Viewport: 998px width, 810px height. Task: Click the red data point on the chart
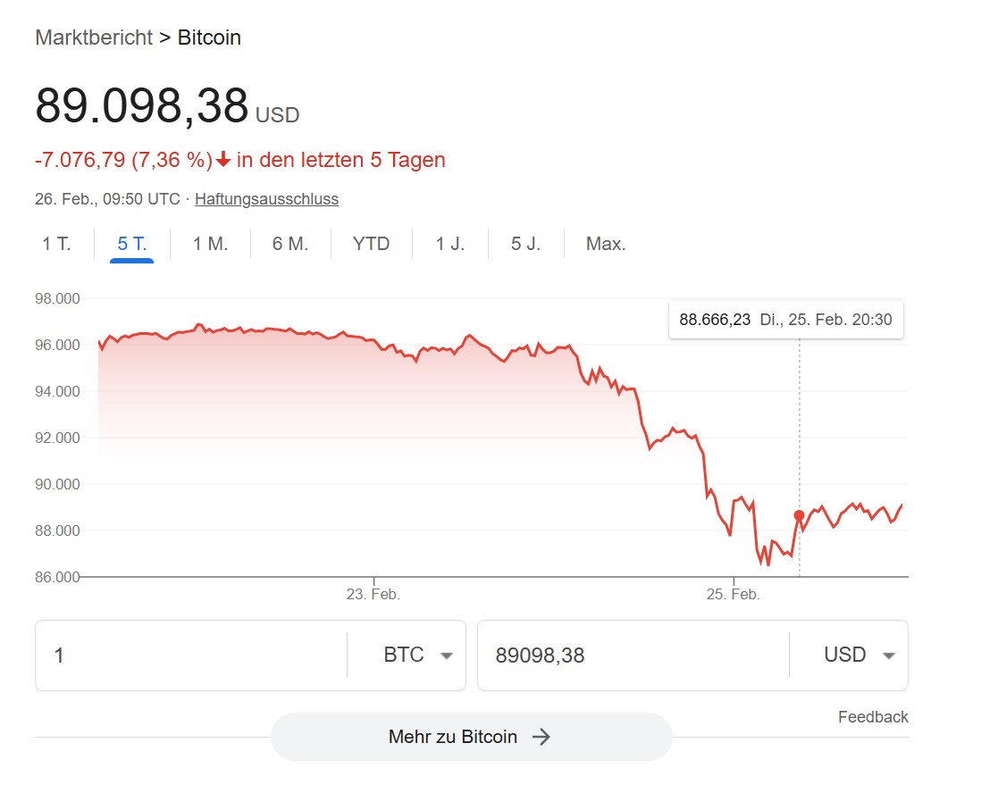(x=799, y=515)
